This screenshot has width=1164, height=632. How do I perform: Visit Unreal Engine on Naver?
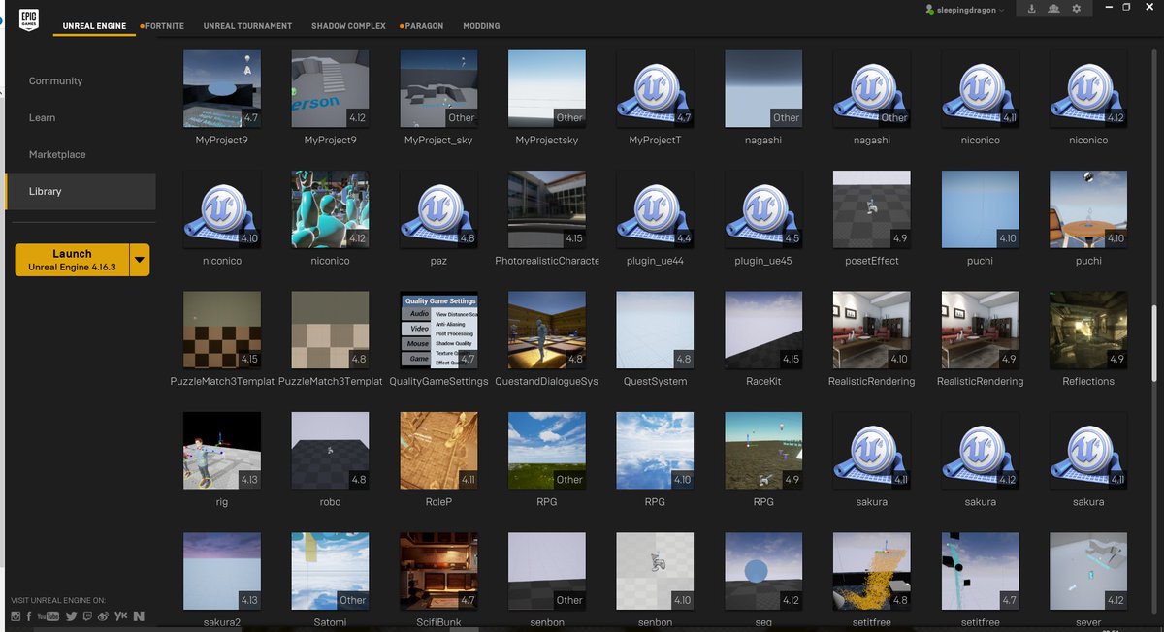[x=140, y=616]
